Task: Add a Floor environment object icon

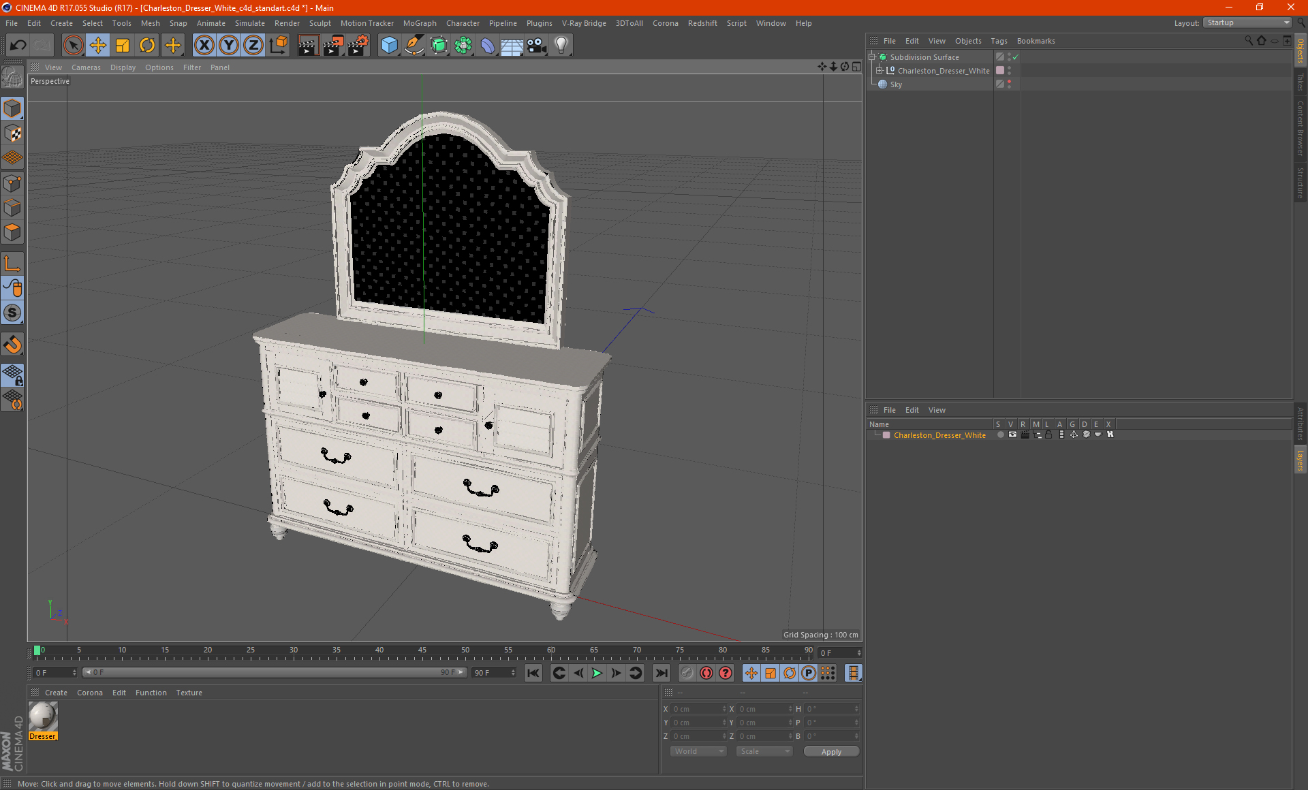Action: 512,46
